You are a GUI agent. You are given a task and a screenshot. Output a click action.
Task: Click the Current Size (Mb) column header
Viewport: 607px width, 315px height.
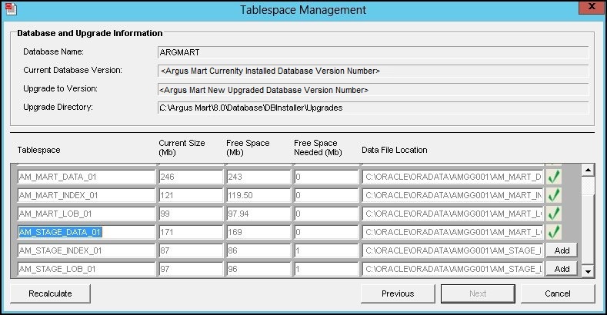pos(182,148)
